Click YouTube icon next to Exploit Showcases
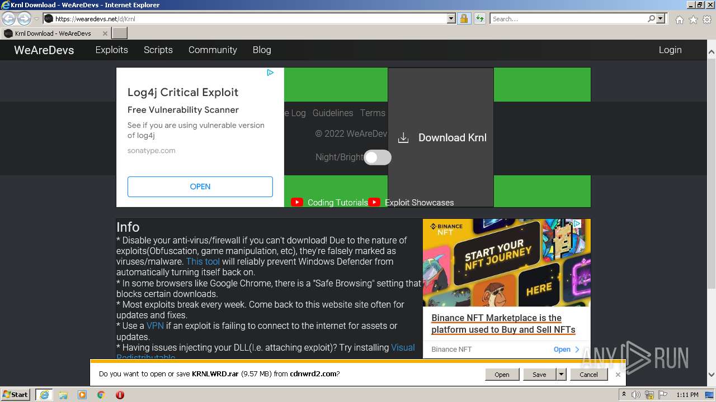 point(374,202)
